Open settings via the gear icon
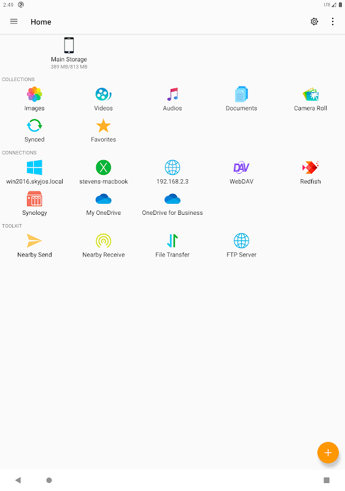 [314, 21]
